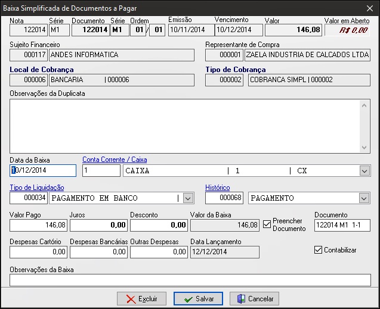Click the Juros field
Viewport: 380px width, 309px height.
pyautogui.click(x=98, y=225)
